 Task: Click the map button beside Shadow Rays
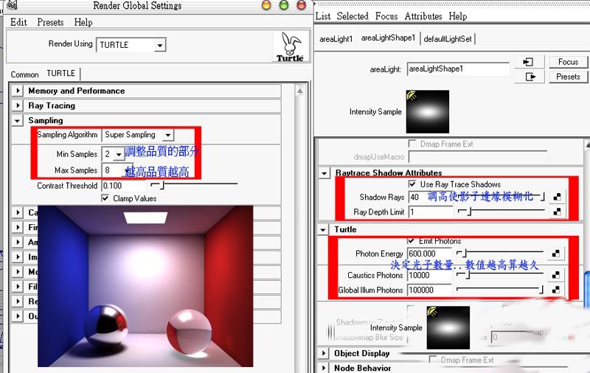pyautogui.click(x=557, y=197)
